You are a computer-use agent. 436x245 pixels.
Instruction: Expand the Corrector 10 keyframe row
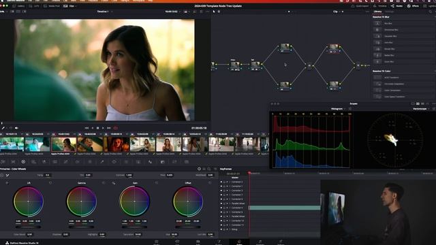(x=230, y=220)
